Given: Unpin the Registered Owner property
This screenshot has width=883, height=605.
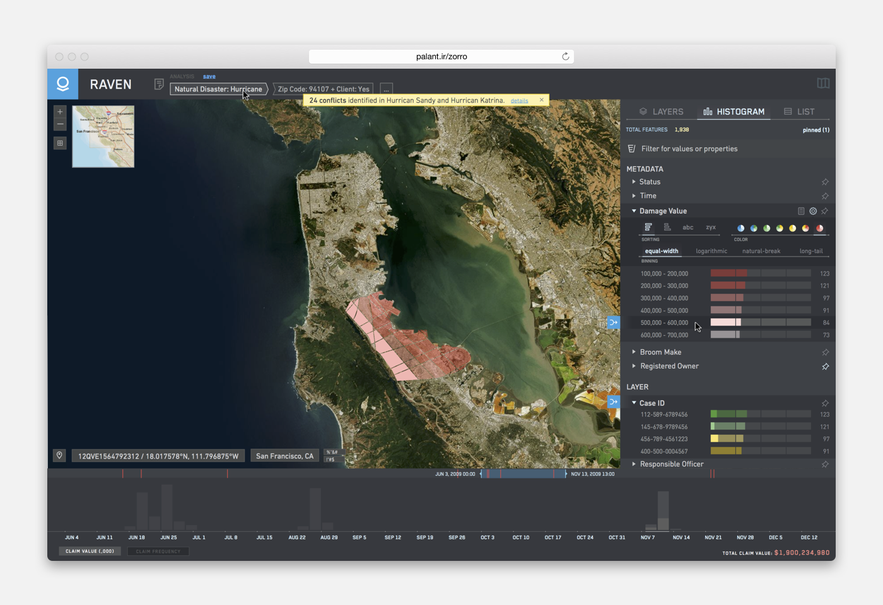Looking at the screenshot, I should 825,366.
